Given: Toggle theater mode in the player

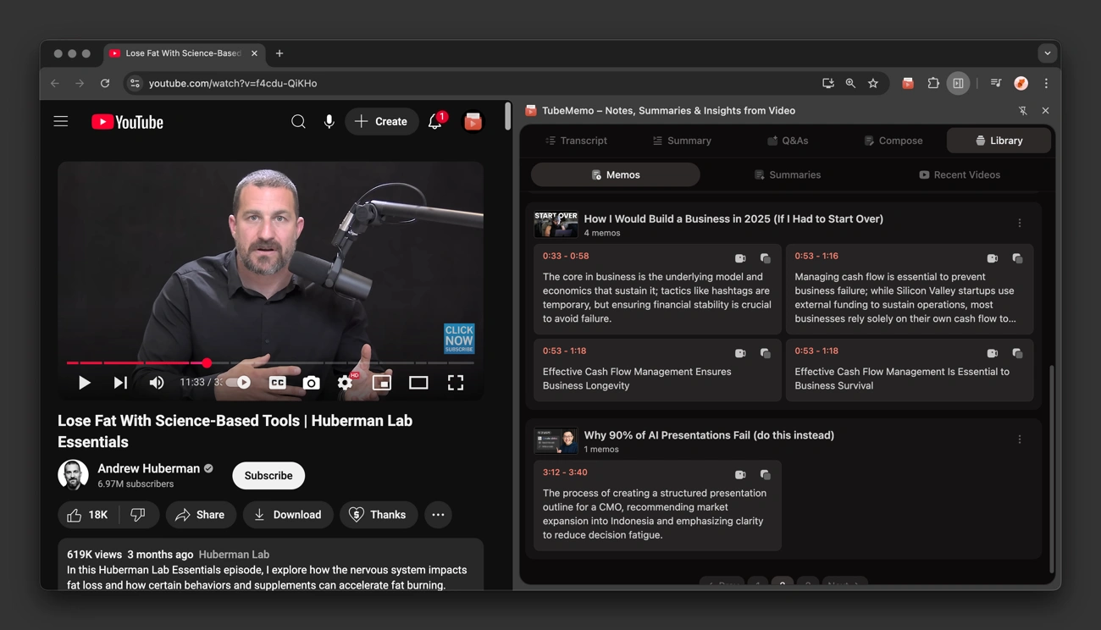Looking at the screenshot, I should tap(418, 383).
